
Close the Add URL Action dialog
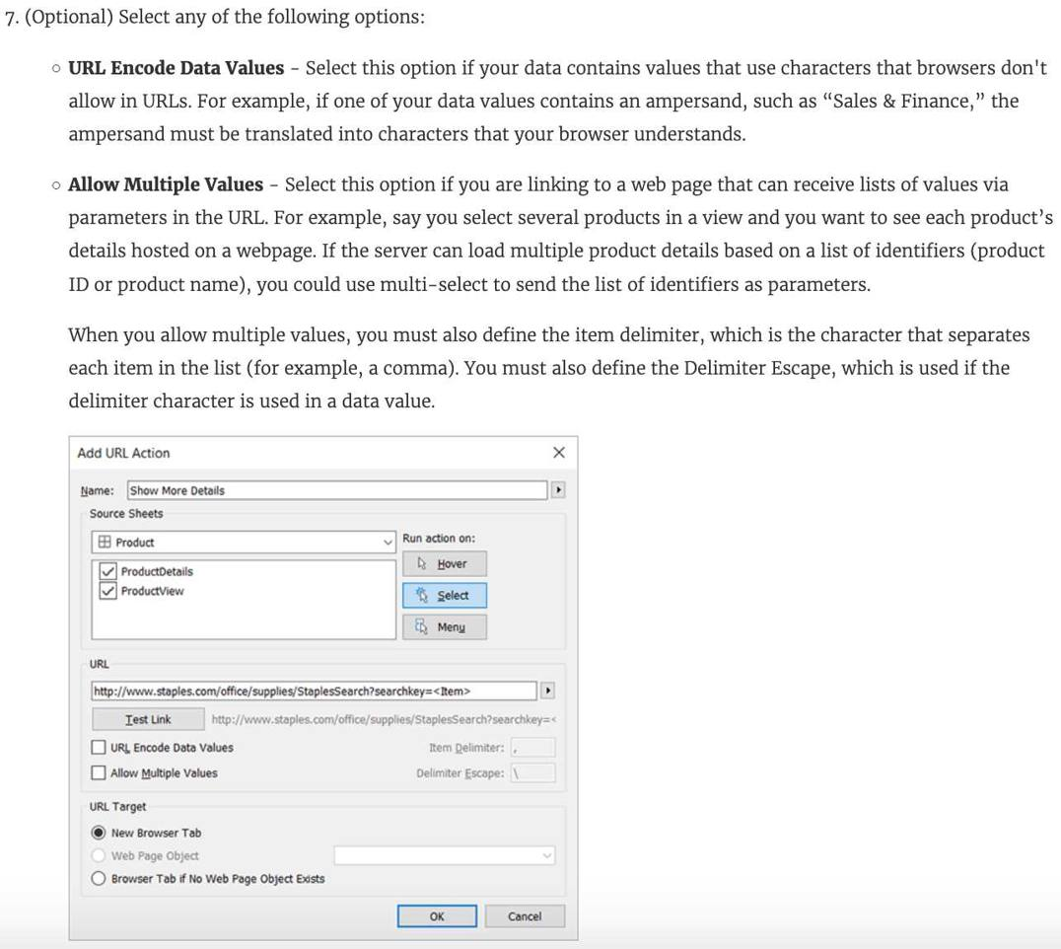point(558,453)
